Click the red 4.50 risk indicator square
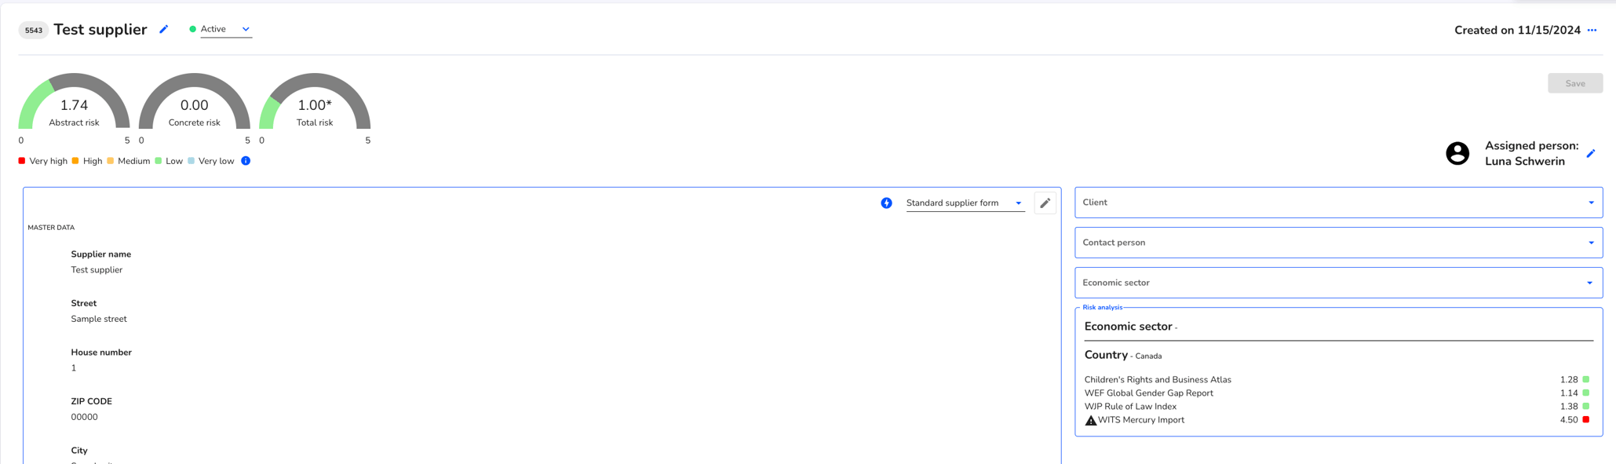 pos(1586,420)
